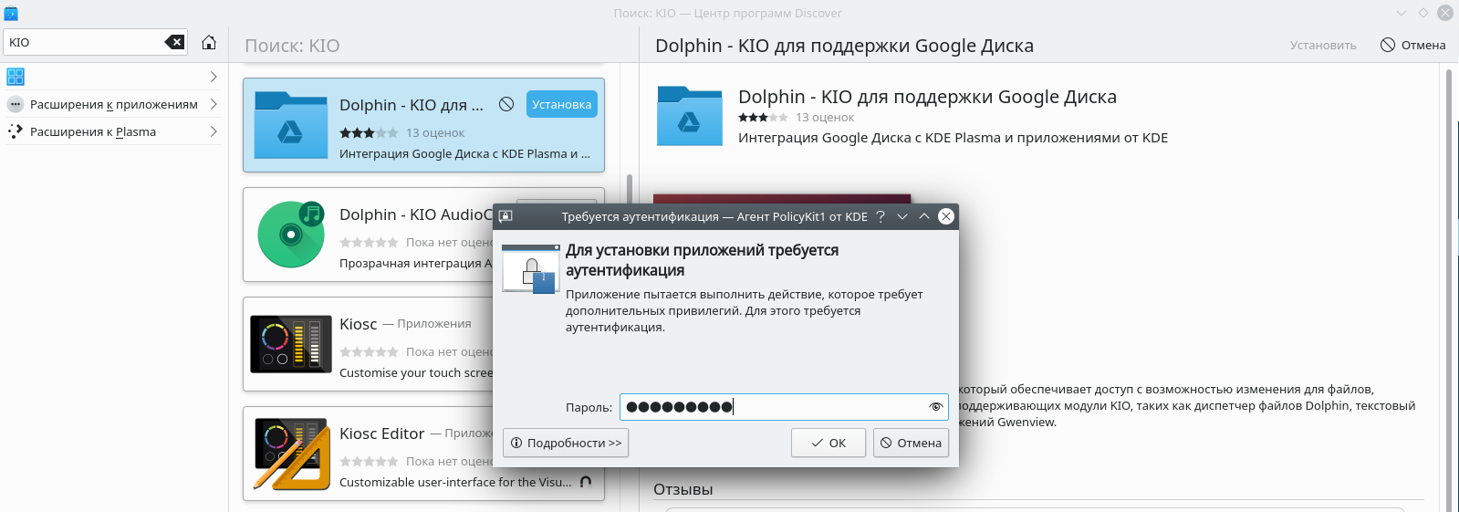The image size is (1459, 512).
Task: Select Dolphin Google Drive folder icon in list
Action: coord(291,125)
